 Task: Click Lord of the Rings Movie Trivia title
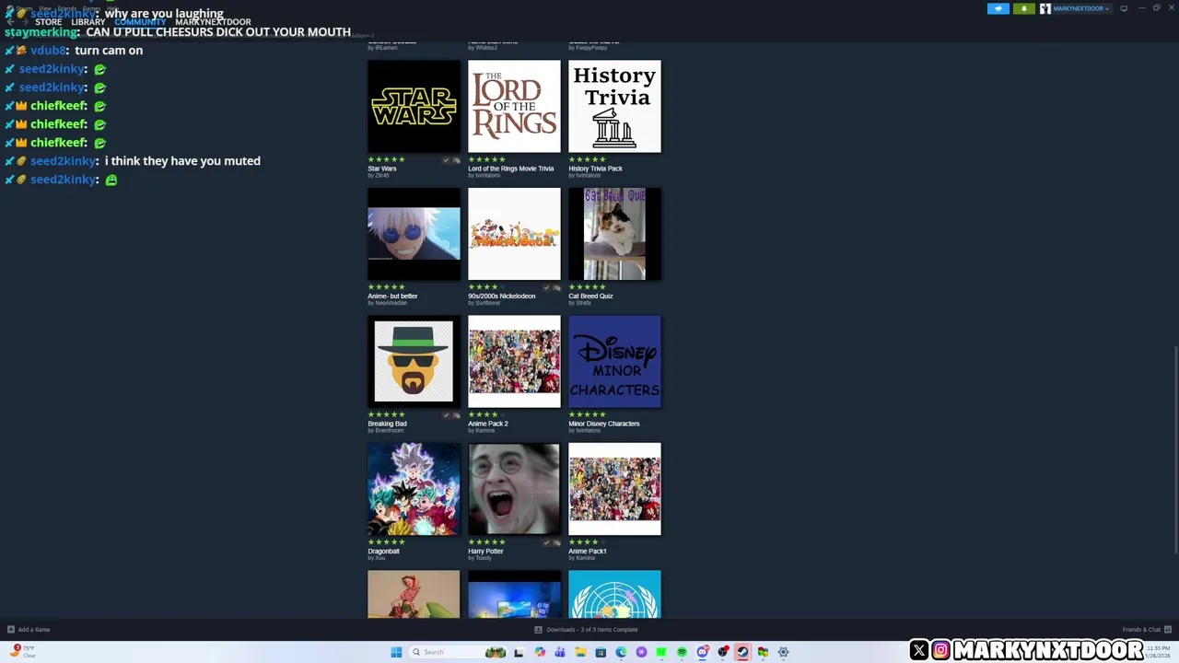point(511,169)
